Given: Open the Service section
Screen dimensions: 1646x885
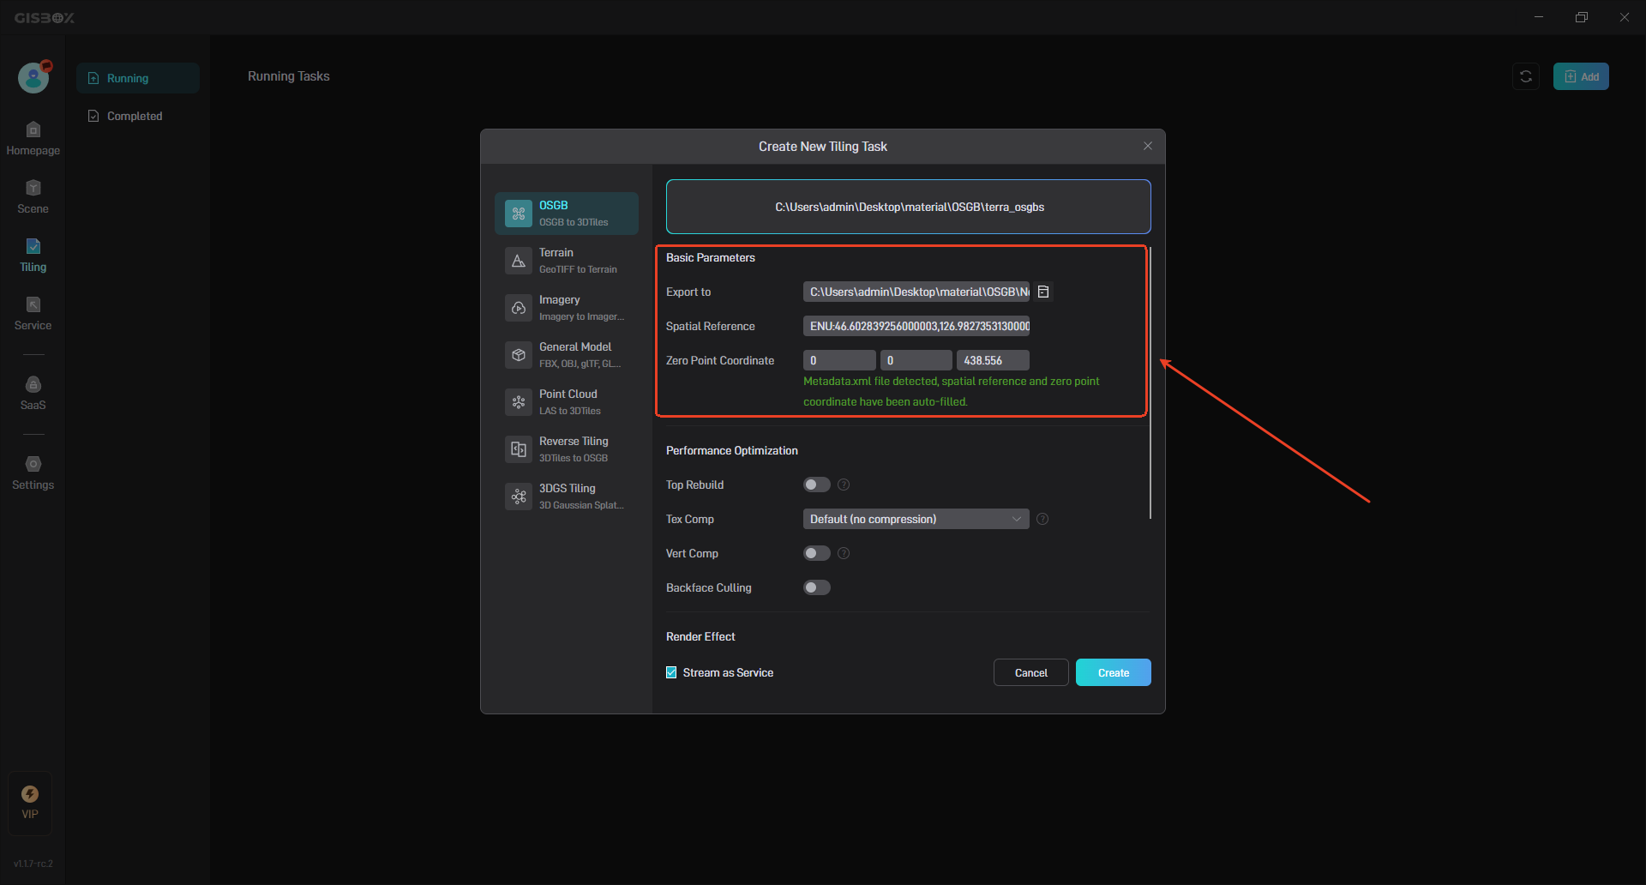Looking at the screenshot, I should [33, 314].
